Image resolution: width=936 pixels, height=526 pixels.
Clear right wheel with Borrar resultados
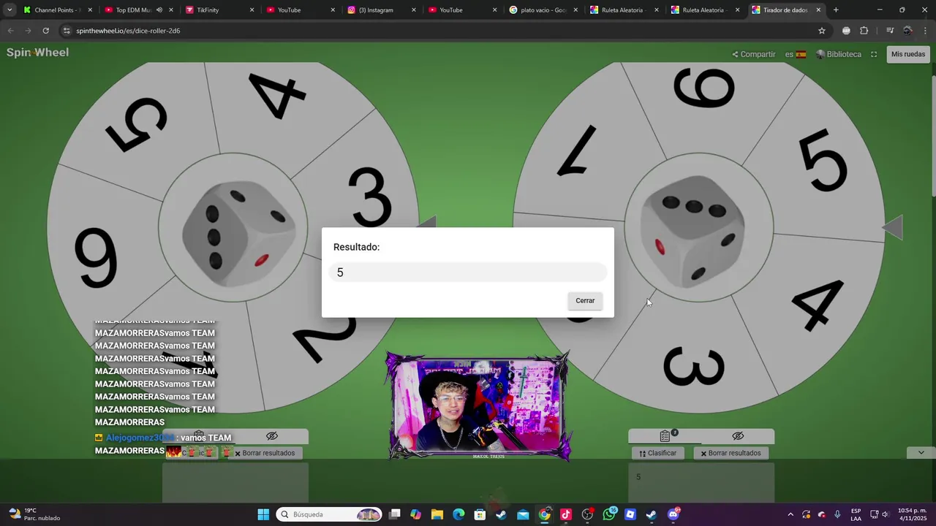(731, 453)
